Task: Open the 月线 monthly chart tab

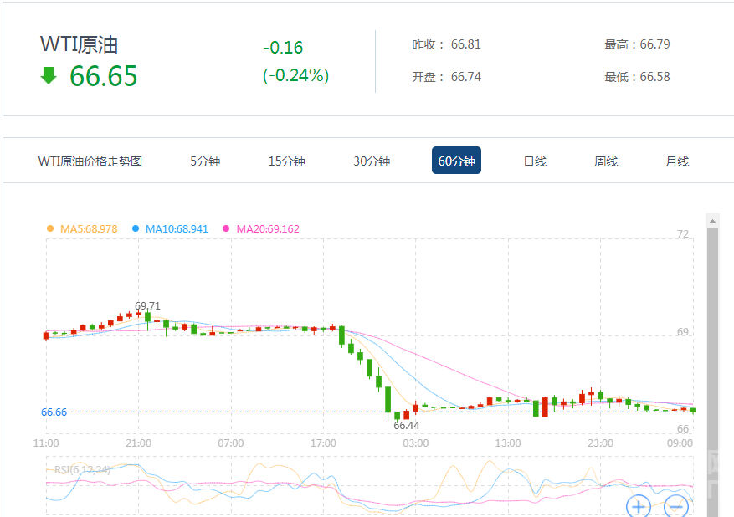Action: click(x=677, y=161)
